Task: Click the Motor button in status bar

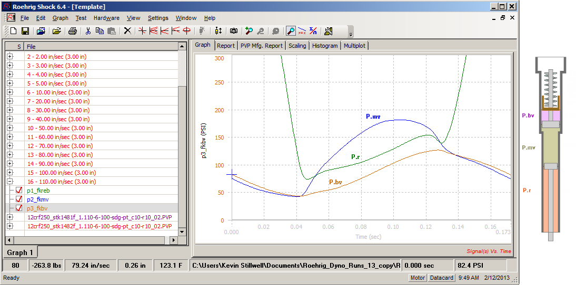Action: 418,278
